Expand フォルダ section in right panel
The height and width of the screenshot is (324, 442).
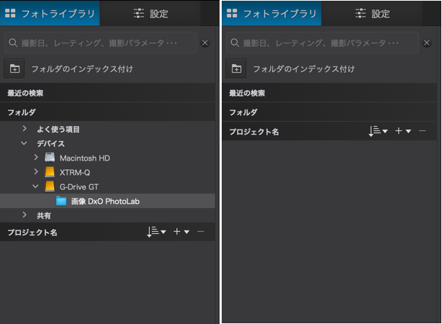pos(329,112)
